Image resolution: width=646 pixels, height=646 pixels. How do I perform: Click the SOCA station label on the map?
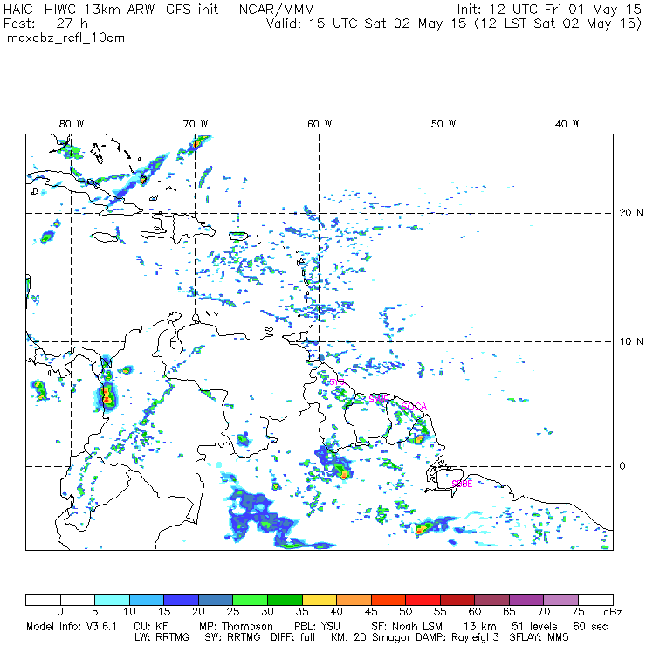point(414,407)
